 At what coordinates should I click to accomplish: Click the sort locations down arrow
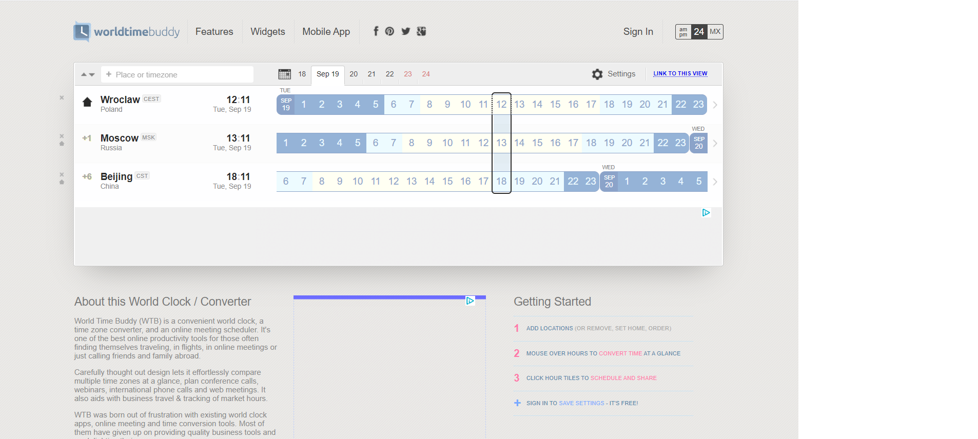pos(92,74)
